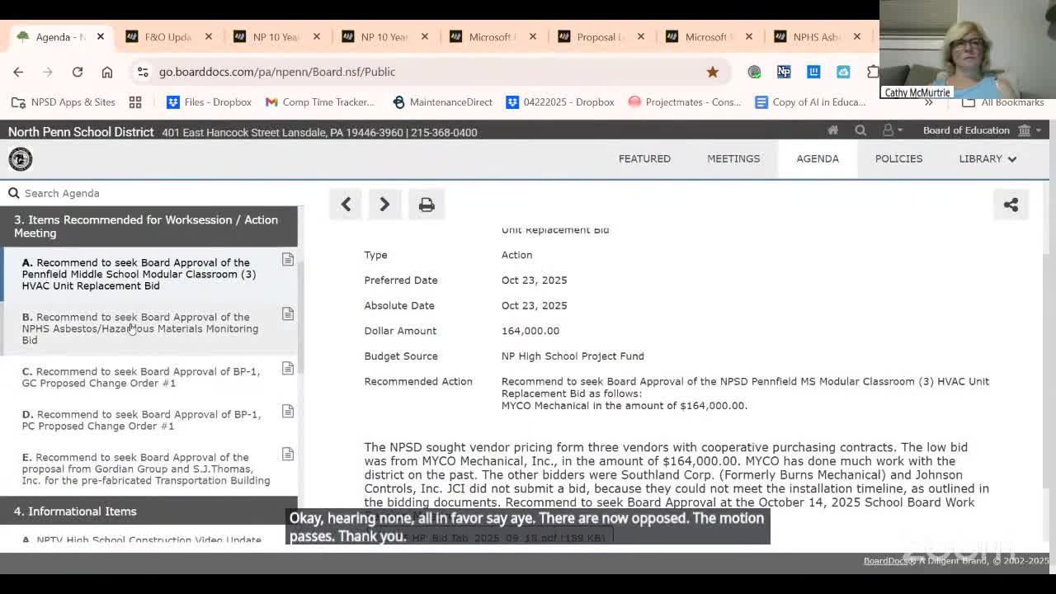Click section 3 Items Recommended for Worksession header

148,226
